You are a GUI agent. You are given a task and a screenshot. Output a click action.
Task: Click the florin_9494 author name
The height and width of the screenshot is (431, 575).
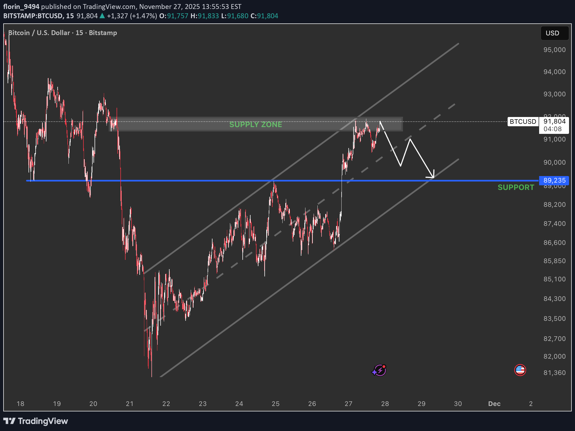(21, 7)
